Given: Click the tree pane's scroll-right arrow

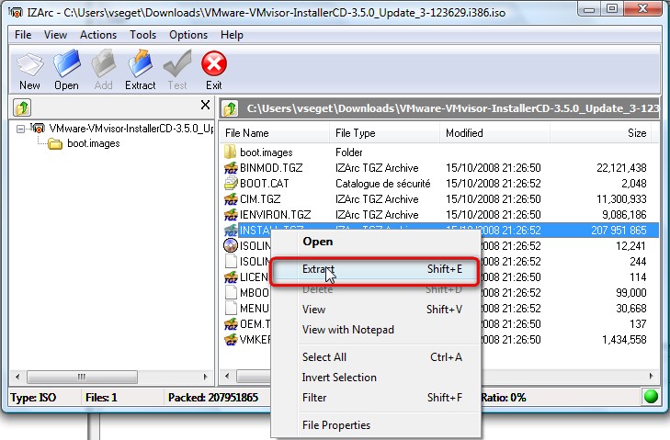Looking at the screenshot, I should click(x=205, y=377).
